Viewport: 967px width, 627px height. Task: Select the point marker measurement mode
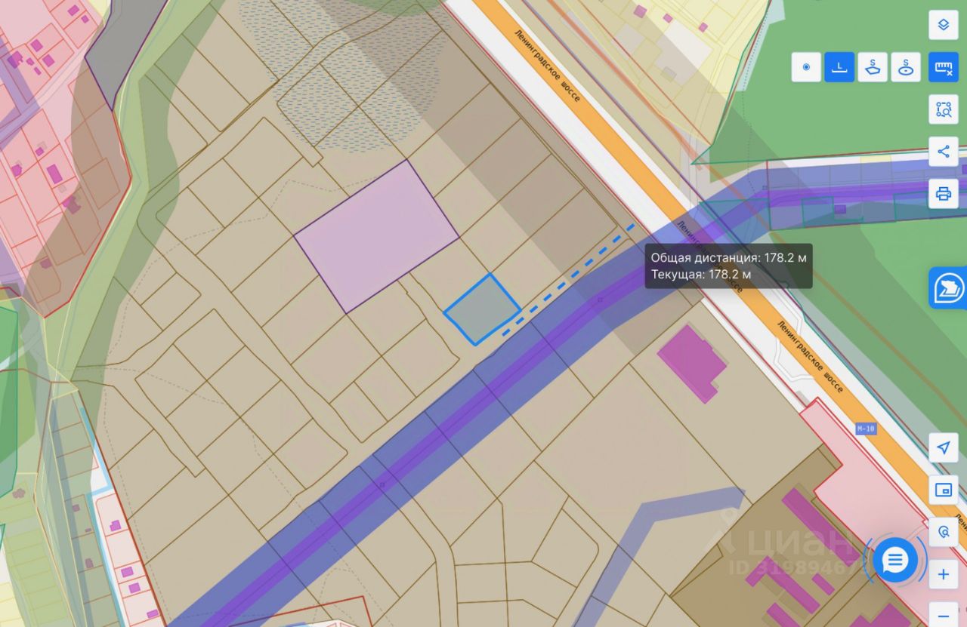(806, 67)
